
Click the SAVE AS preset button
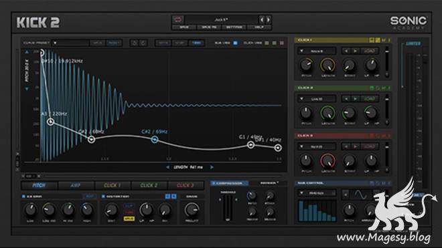(x=209, y=27)
